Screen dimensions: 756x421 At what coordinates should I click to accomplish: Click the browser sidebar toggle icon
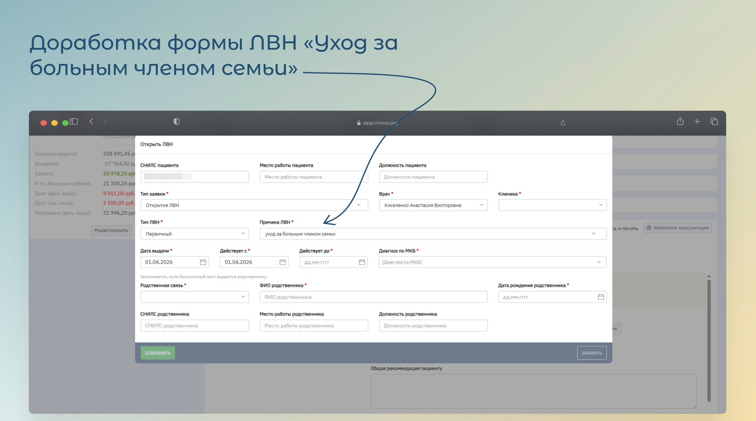click(74, 121)
